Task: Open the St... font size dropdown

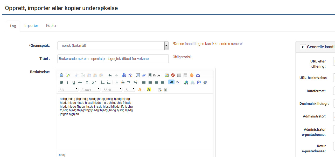Action: [x=130, y=90]
